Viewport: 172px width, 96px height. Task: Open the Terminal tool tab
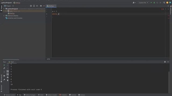click(73, 95)
